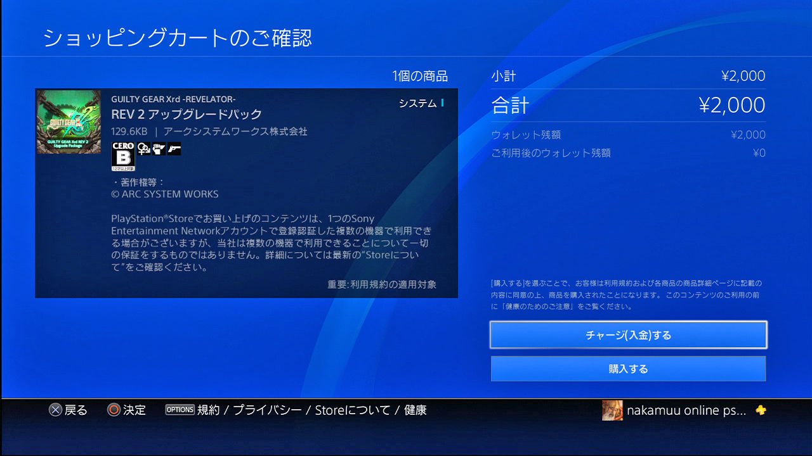
Task: Click the ¥0 remaining balance value
Action: (759, 153)
